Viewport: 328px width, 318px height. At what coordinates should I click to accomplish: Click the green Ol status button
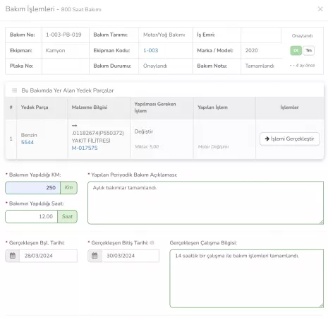(x=296, y=50)
